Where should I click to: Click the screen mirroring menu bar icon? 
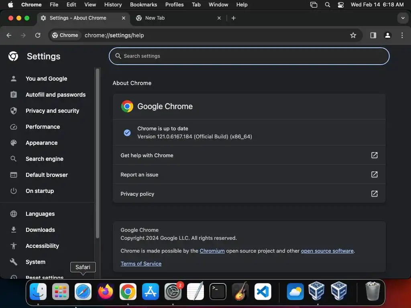click(x=313, y=5)
